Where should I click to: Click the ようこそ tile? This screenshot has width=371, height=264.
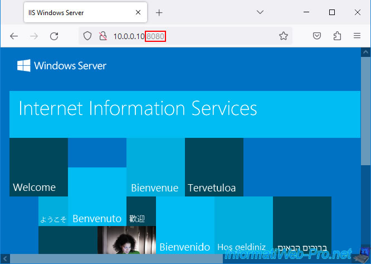pyautogui.click(x=53, y=211)
